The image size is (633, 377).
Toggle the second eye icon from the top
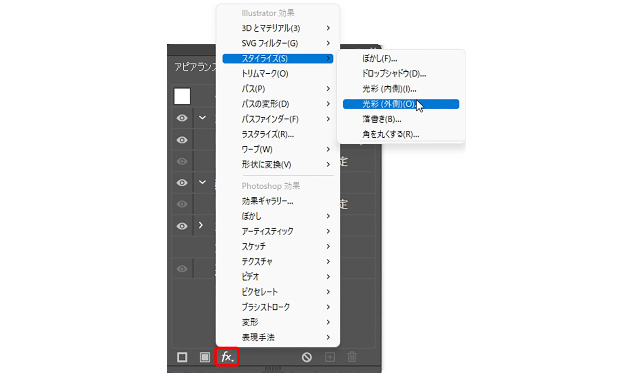coord(182,140)
